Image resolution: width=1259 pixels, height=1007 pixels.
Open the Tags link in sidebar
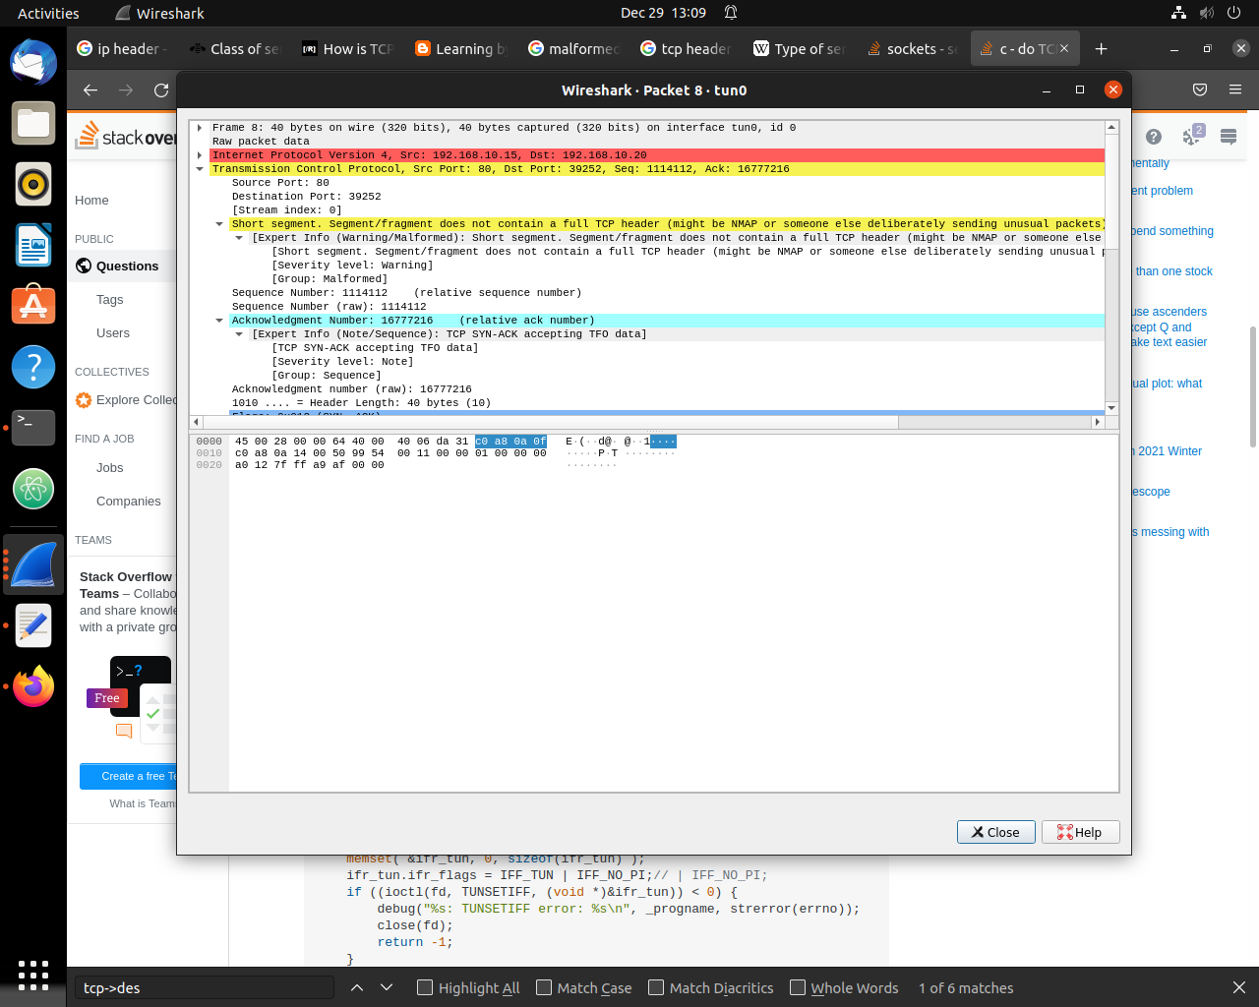click(x=109, y=299)
